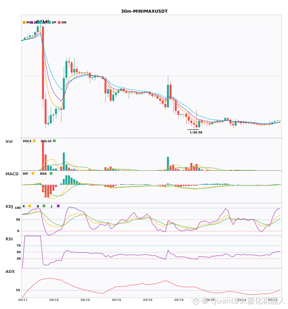Click the VOL10 legend text

46,141
